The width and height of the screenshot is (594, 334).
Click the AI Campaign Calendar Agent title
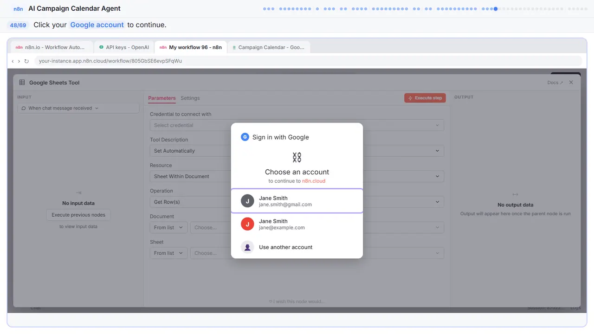tap(74, 9)
